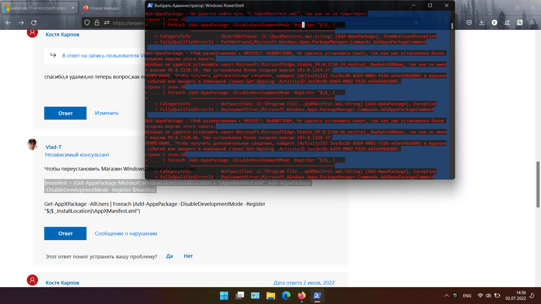The image size is (541, 304).
Task: Close the windows 11 microsoft store tab
Action: (73, 8)
